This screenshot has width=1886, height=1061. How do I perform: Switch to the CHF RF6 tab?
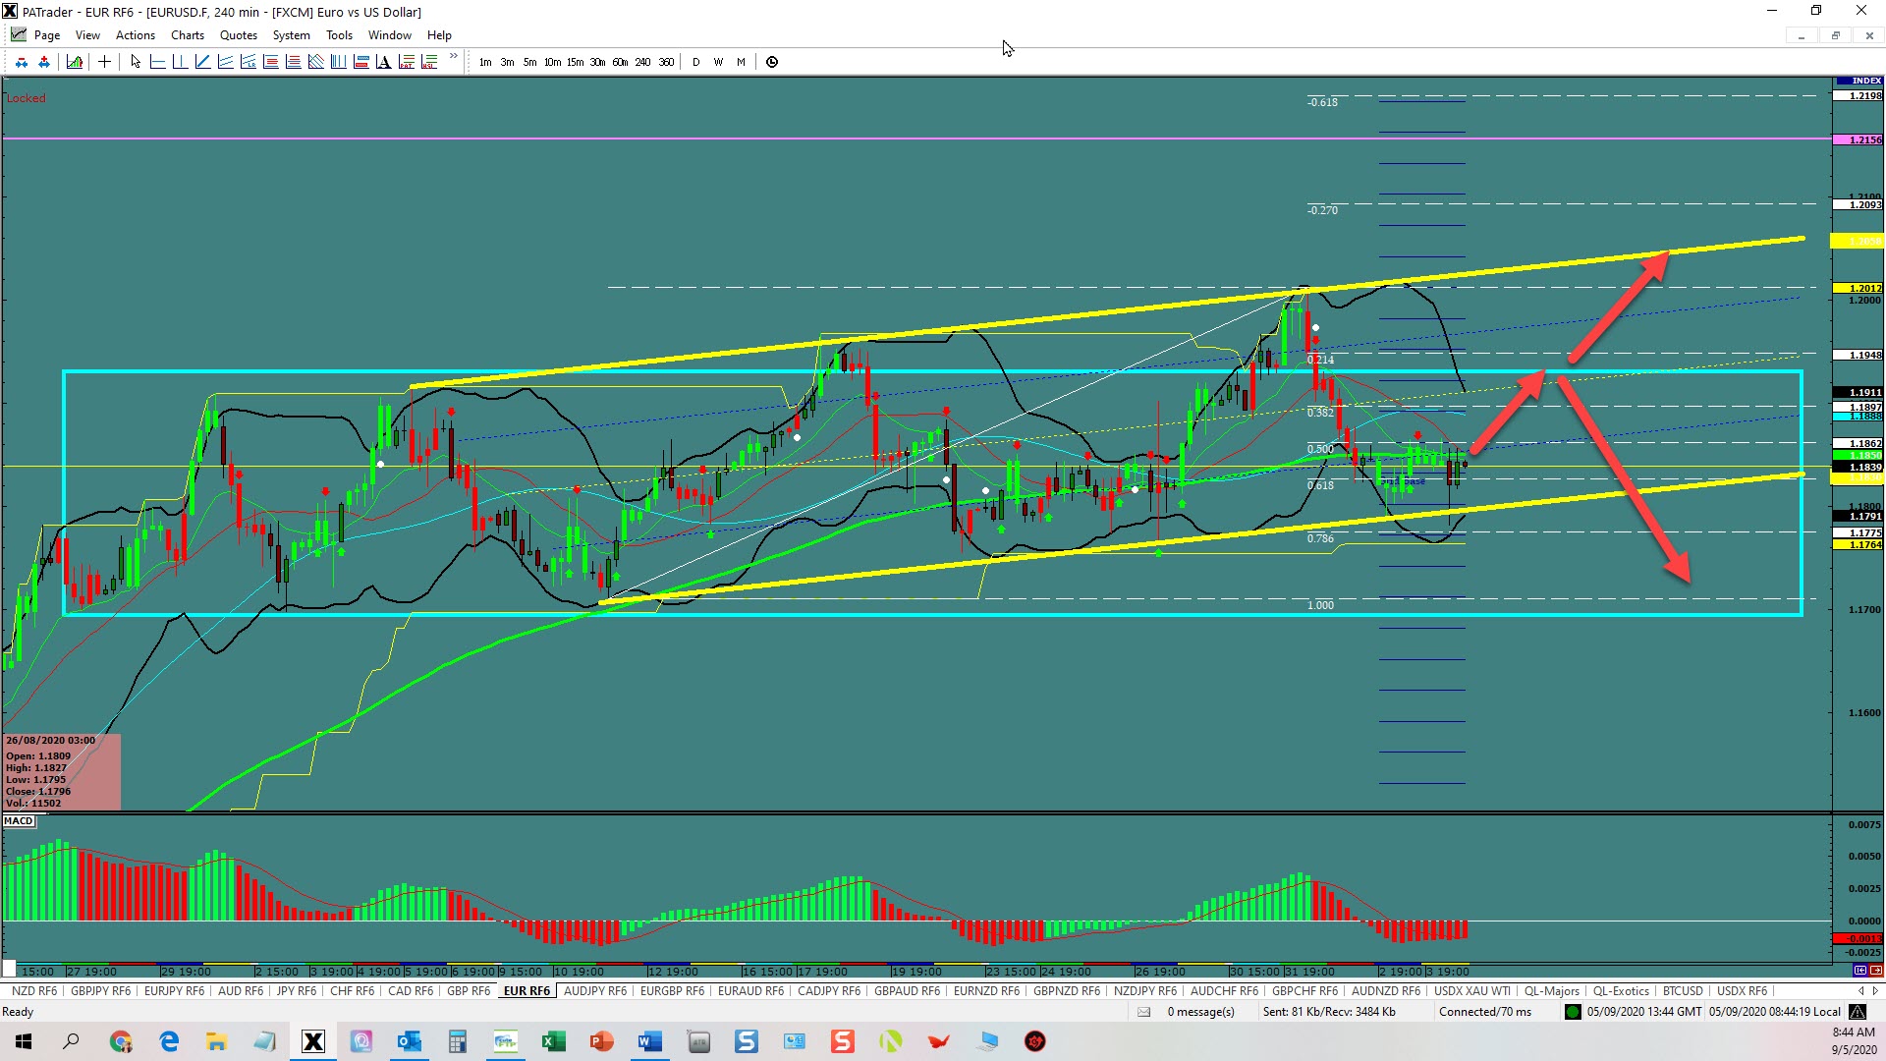352,991
